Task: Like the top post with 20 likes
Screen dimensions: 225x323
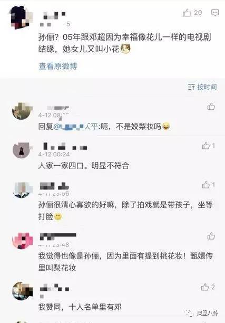Action: pos(192,13)
